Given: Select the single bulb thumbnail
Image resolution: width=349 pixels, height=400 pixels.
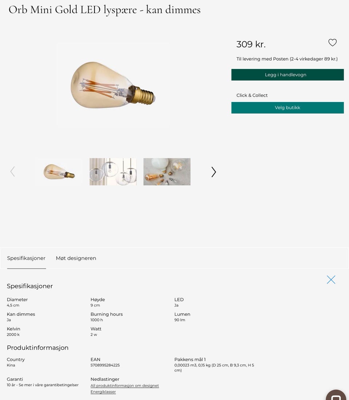Looking at the screenshot, I should 59,172.
